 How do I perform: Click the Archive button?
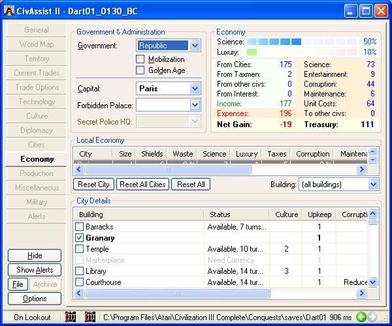click(x=45, y=284)
